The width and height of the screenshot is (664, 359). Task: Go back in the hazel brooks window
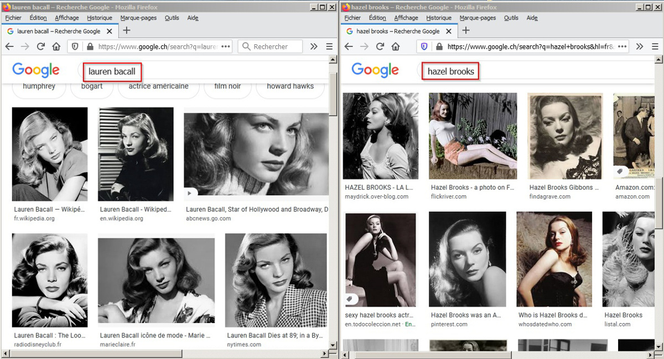349,46
